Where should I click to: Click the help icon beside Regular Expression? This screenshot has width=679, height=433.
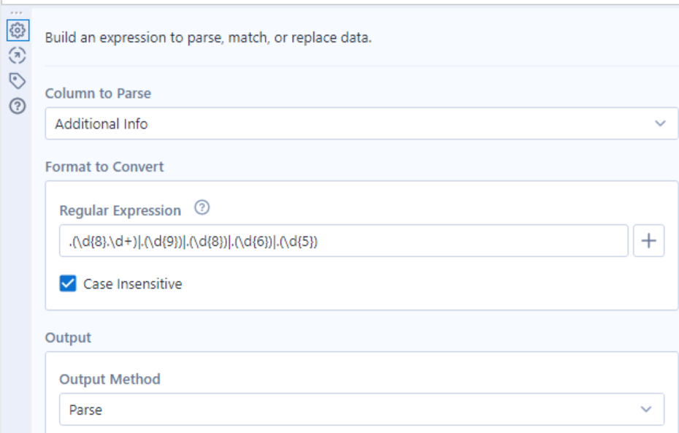pos(202,209)
